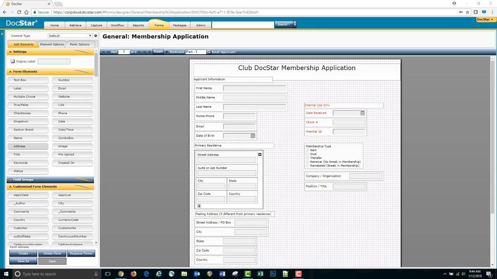This screenshot has width=497, height=279.
Task: Open Date Received calendar picker
Action: click(x=363, y=113)
